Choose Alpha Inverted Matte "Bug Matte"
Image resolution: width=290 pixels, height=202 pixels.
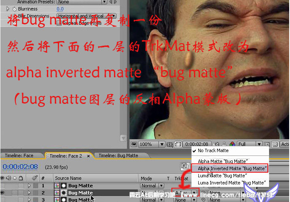click(232, 168)
